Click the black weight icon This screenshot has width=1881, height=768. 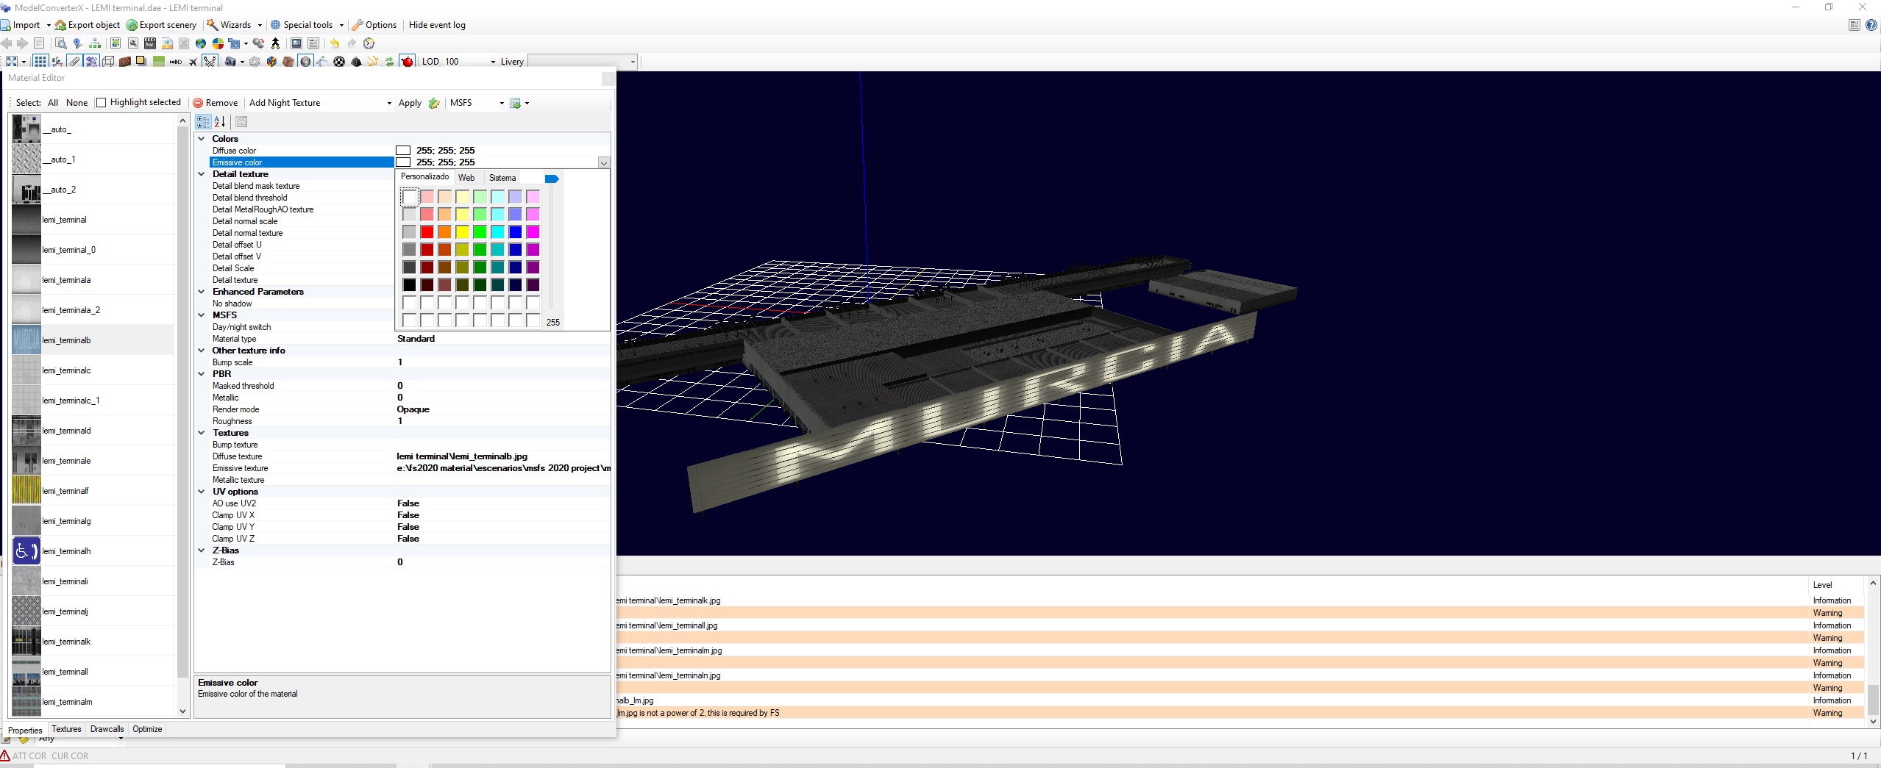356,62
